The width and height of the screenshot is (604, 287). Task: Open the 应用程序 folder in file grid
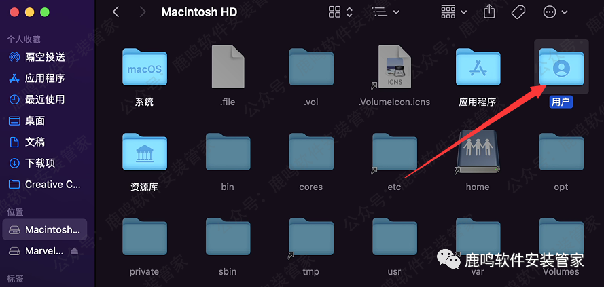478,69
